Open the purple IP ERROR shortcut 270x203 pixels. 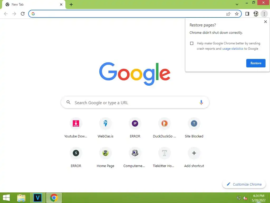point(135,128)
